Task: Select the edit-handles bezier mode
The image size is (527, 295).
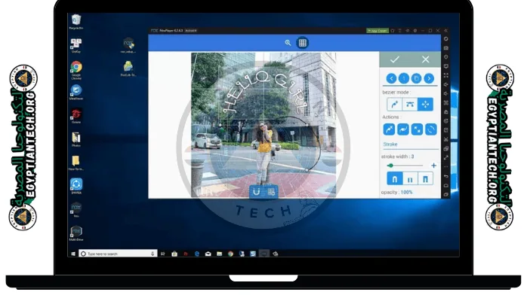Action: (x=410, y=104)
